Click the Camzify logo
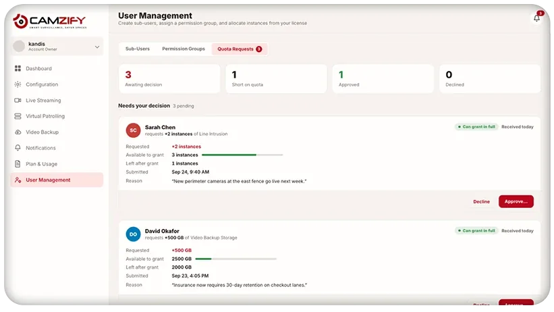This screenshot has width=554, height=312. point(49,21)
